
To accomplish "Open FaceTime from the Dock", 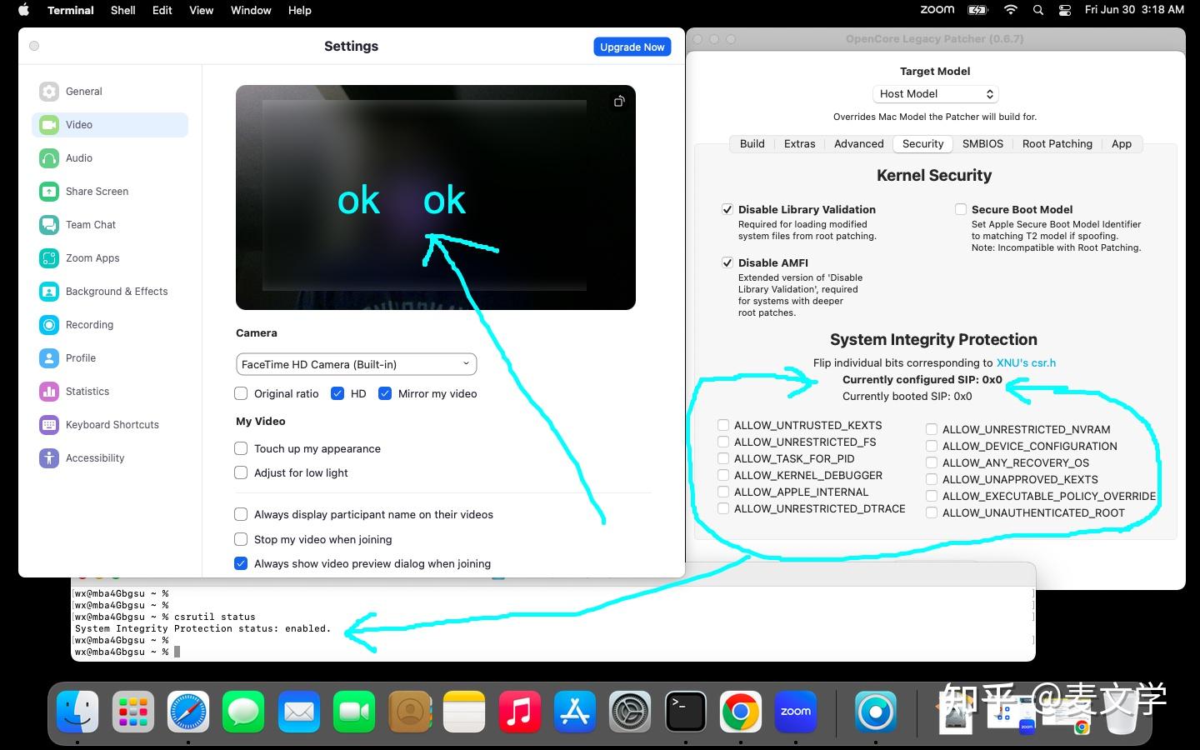I will [354, 712].
